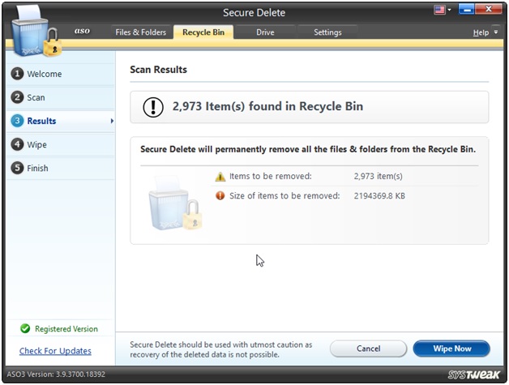Click step 1 Welcome number icon
This screenshot has height=385, width=509.
point(17,74)
